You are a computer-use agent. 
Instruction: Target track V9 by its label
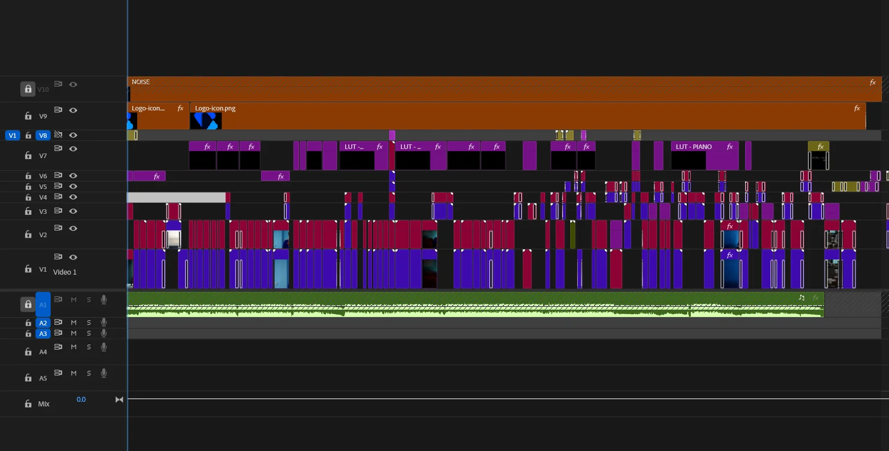click(x=43, y=116)
